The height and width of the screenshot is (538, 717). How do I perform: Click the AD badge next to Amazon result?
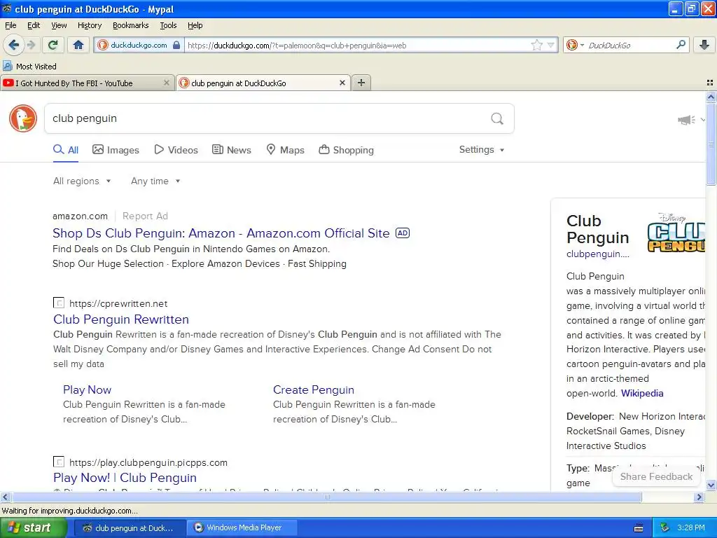(x=403, y=233)
